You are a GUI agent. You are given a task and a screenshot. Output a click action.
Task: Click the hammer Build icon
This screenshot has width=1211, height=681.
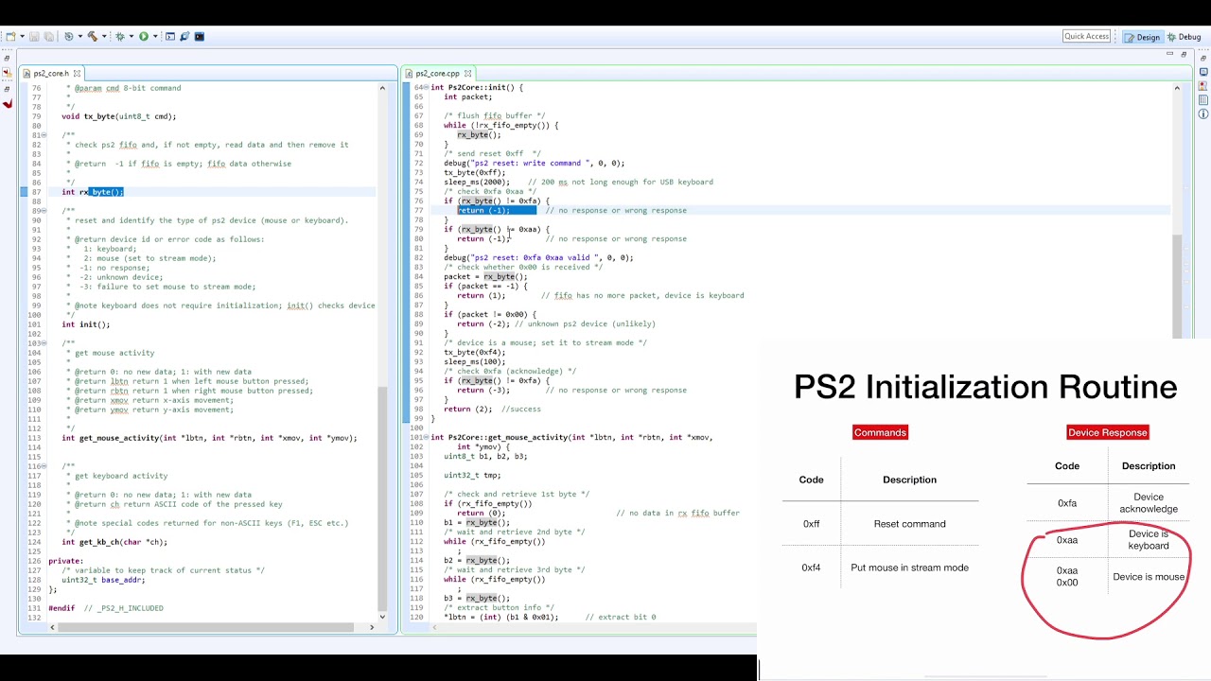(x=93, y=37)
